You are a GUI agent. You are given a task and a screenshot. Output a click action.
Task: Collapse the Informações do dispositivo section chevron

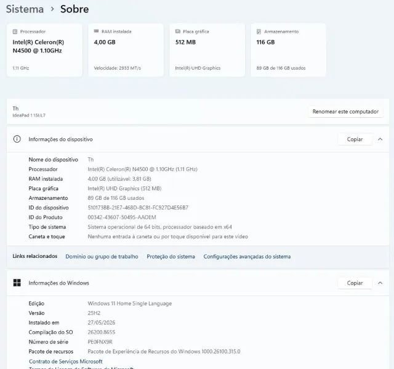(380, 139)
